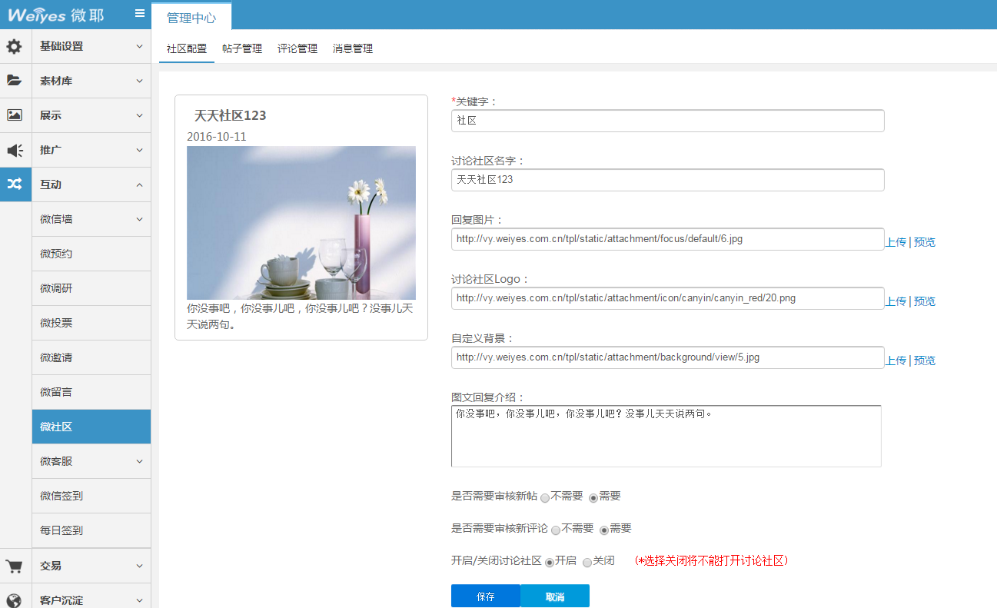Click the shuffle icon for 互动

click(15, 184)
